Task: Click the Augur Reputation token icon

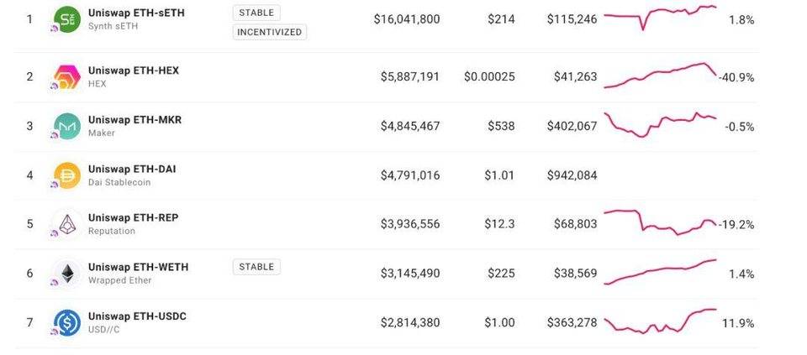Action: point(67,225)
